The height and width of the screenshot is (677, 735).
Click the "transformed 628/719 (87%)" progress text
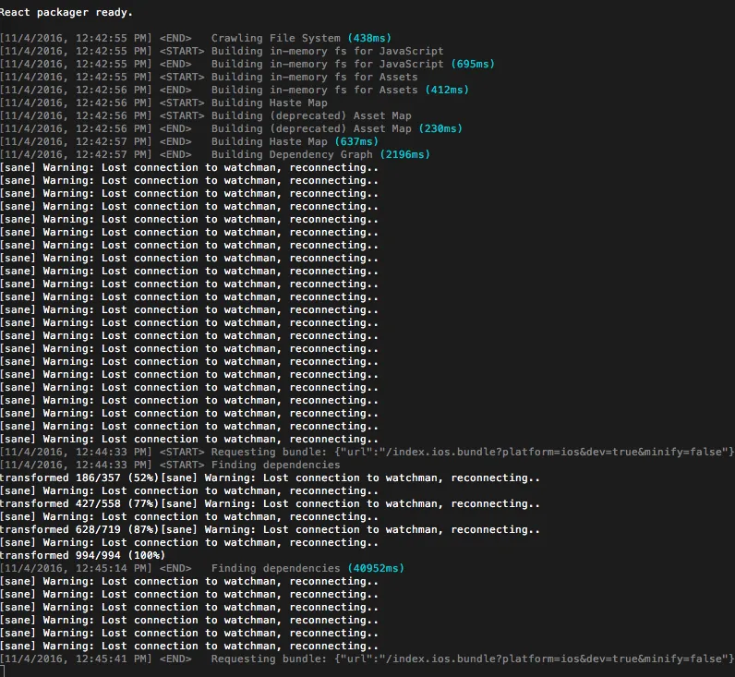[x=79, y=530]
